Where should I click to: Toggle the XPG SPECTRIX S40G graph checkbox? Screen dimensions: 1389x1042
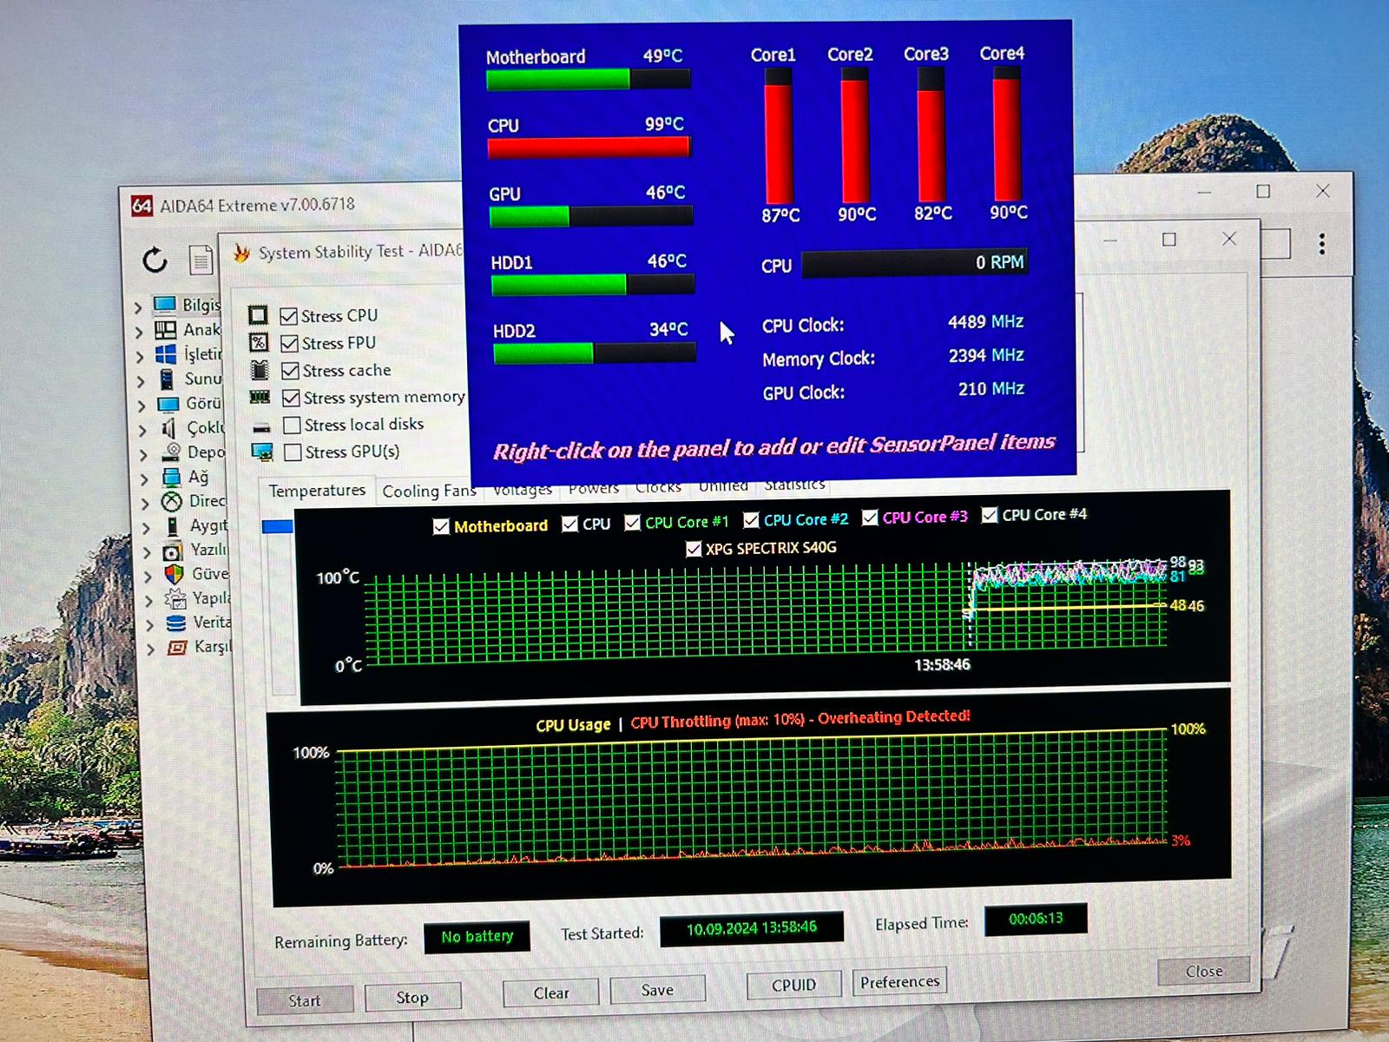point(694,549)
